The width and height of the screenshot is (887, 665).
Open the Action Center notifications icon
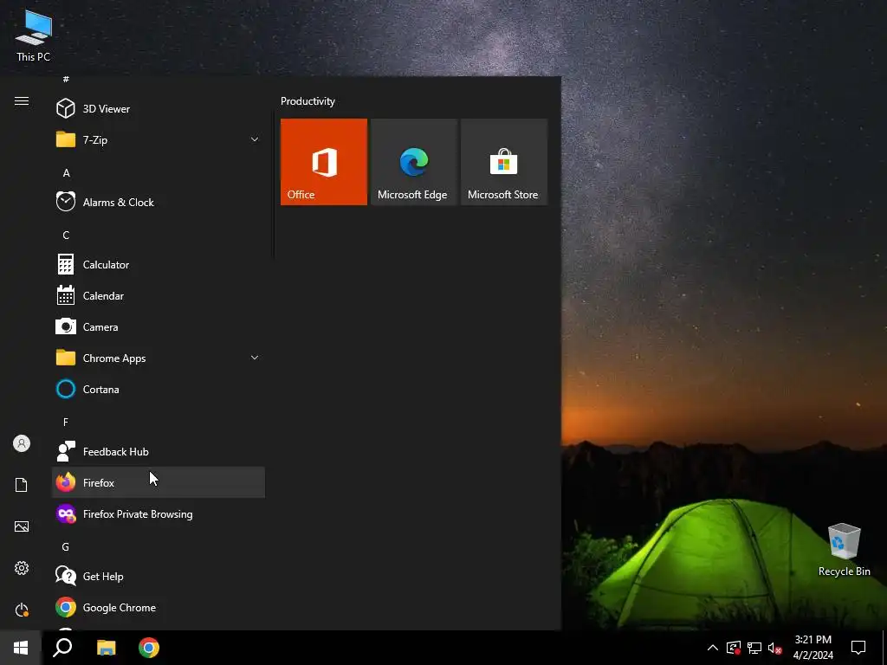(858, 648)
